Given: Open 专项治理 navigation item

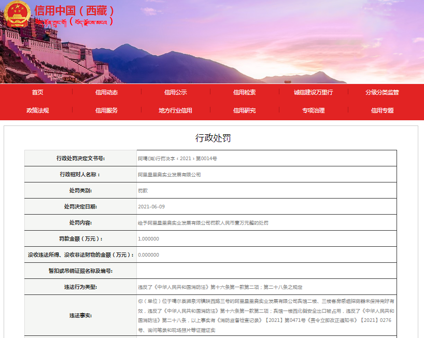Looking at the screenshot, I should pos(314,110).
